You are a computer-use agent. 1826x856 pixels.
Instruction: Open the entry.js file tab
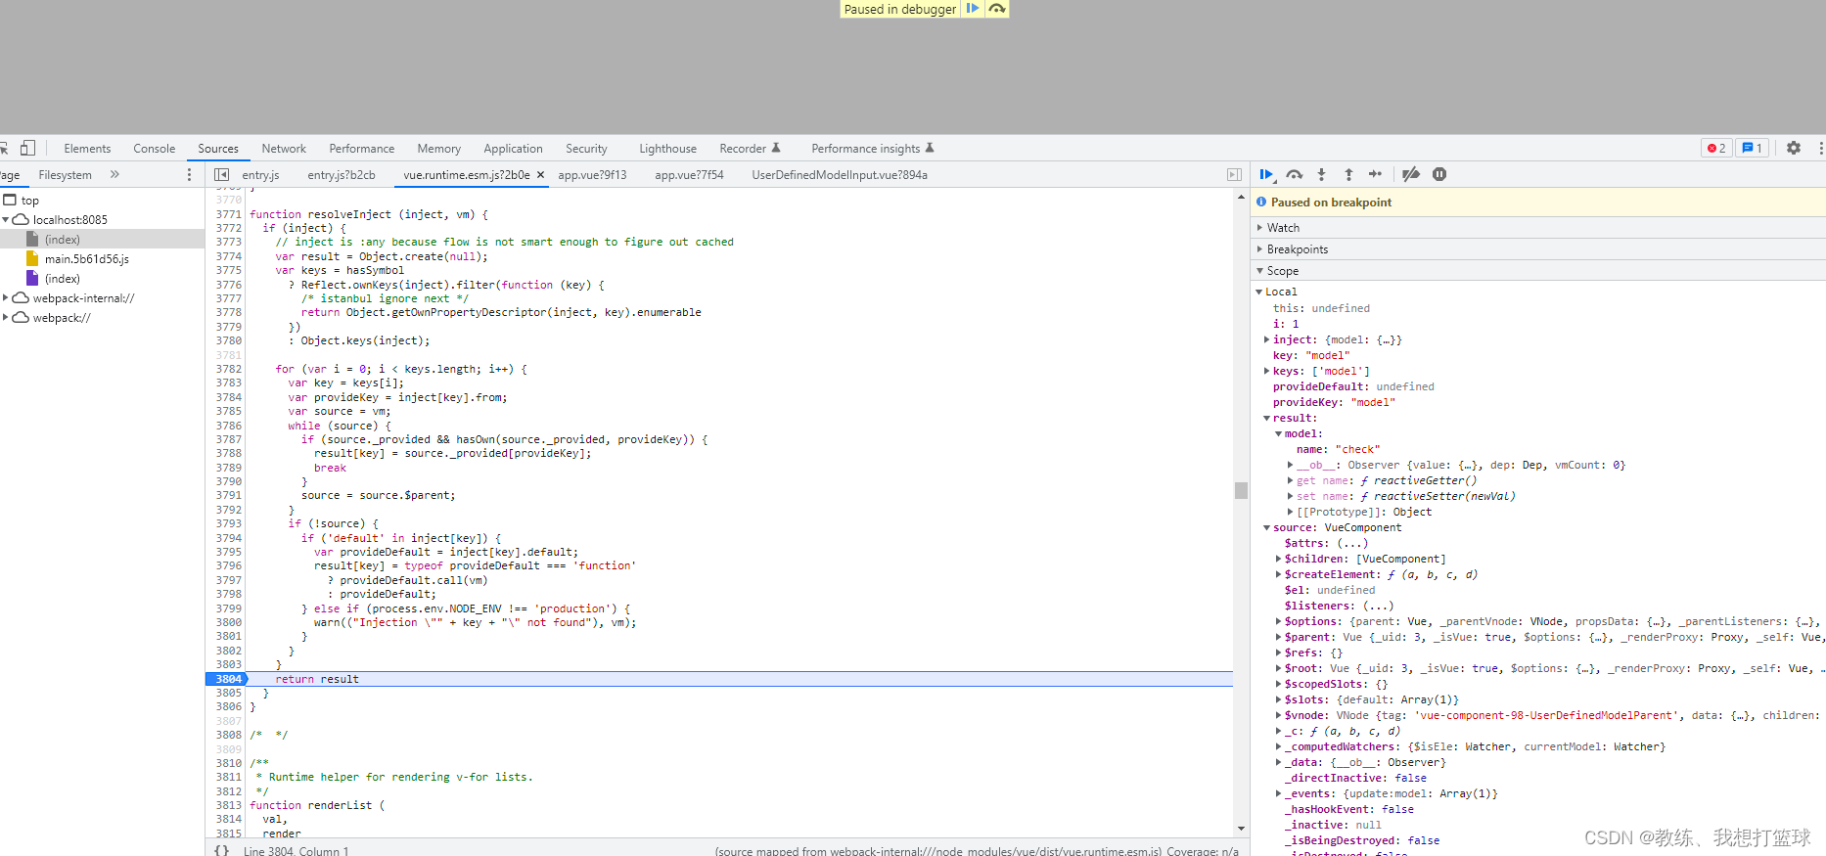[x=260, y=175]
